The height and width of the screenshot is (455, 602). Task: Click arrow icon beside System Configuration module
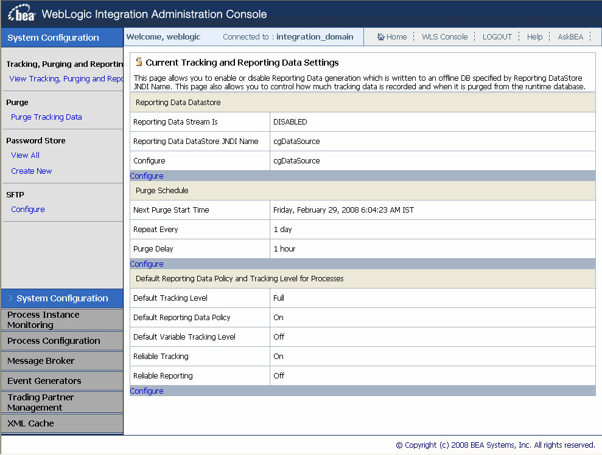coord(10,298)
